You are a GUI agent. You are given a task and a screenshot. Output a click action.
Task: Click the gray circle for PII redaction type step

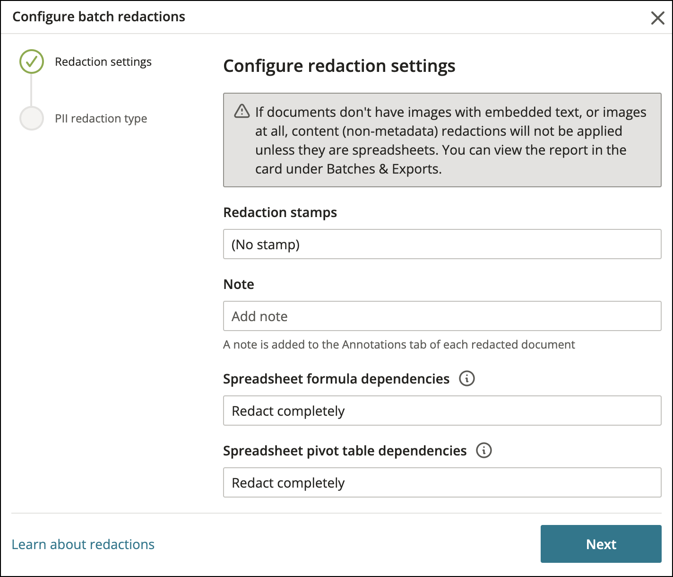[x=31, y=118]
